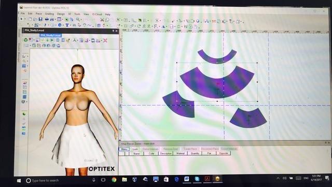Click the Copy icon in toolbar
332x187 pixels.
[x=107, y=20]
